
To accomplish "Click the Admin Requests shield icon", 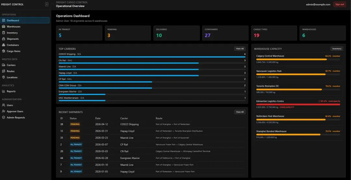I will click(4, 117).
